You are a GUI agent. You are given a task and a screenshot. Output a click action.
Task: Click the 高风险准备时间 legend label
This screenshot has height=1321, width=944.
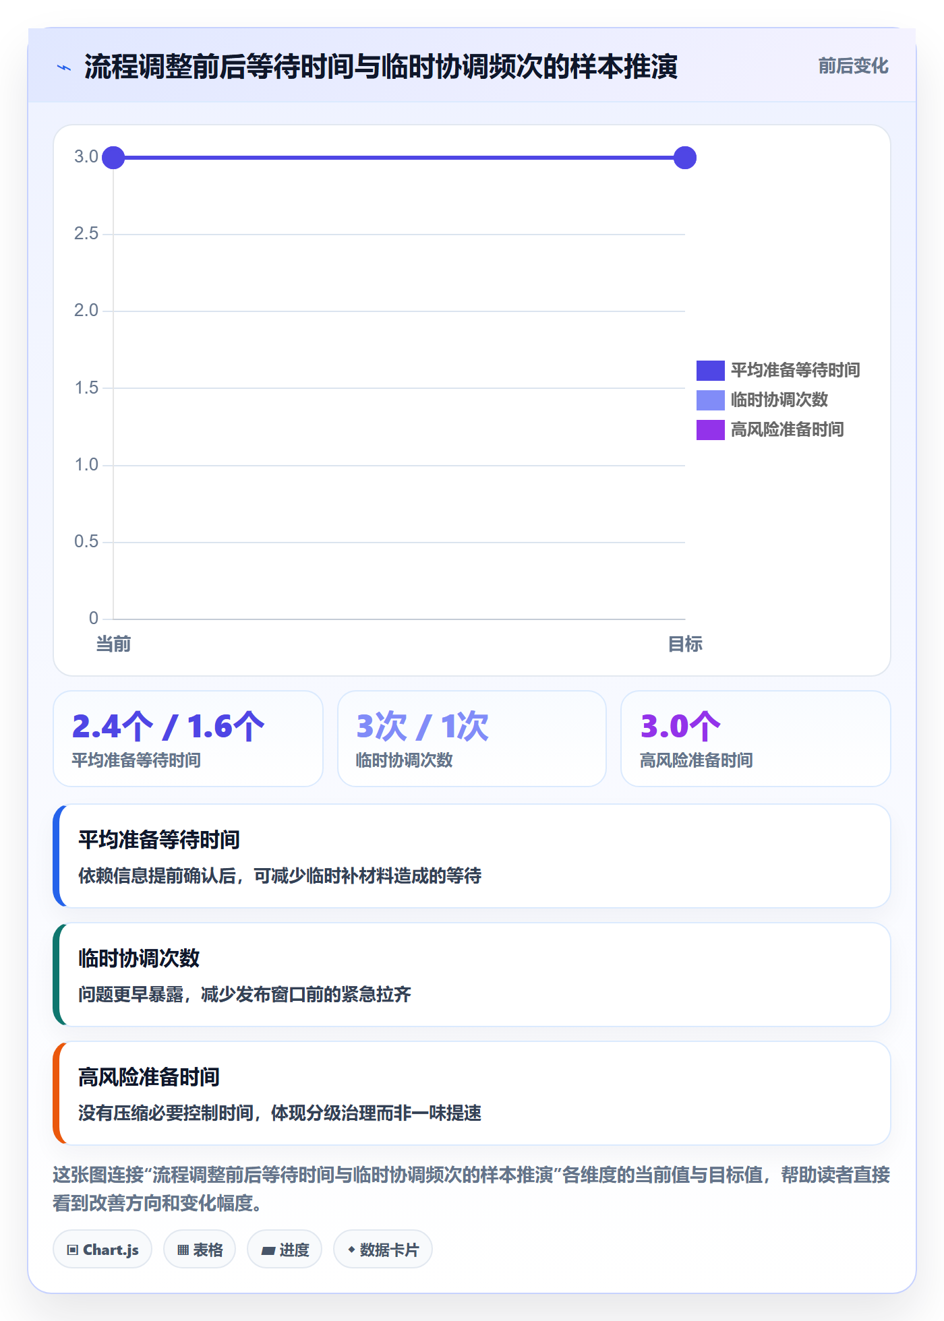tap(788, 429)
